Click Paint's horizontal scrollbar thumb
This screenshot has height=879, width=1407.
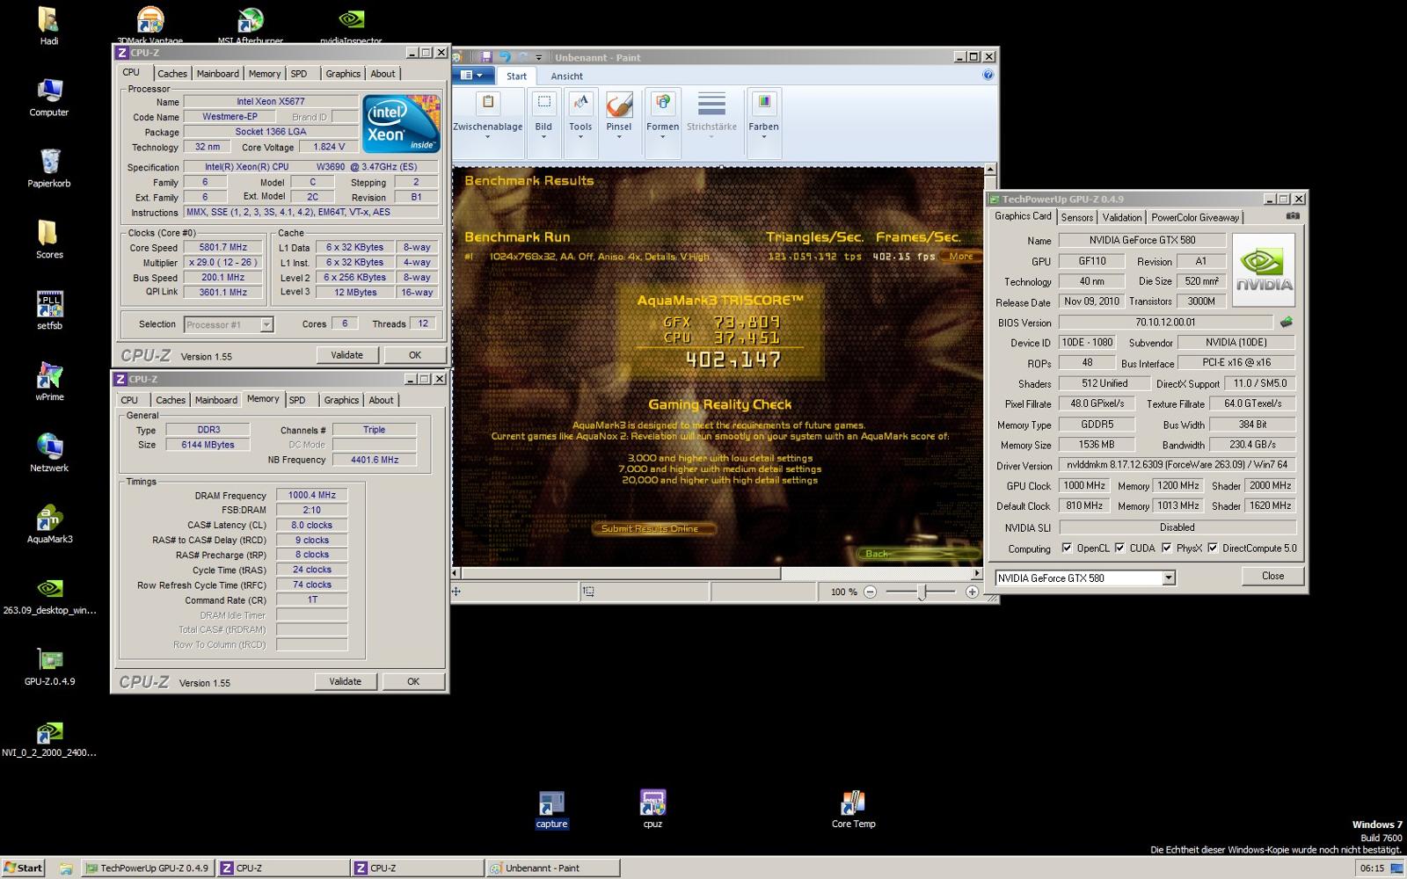click(x=621, y=573)
